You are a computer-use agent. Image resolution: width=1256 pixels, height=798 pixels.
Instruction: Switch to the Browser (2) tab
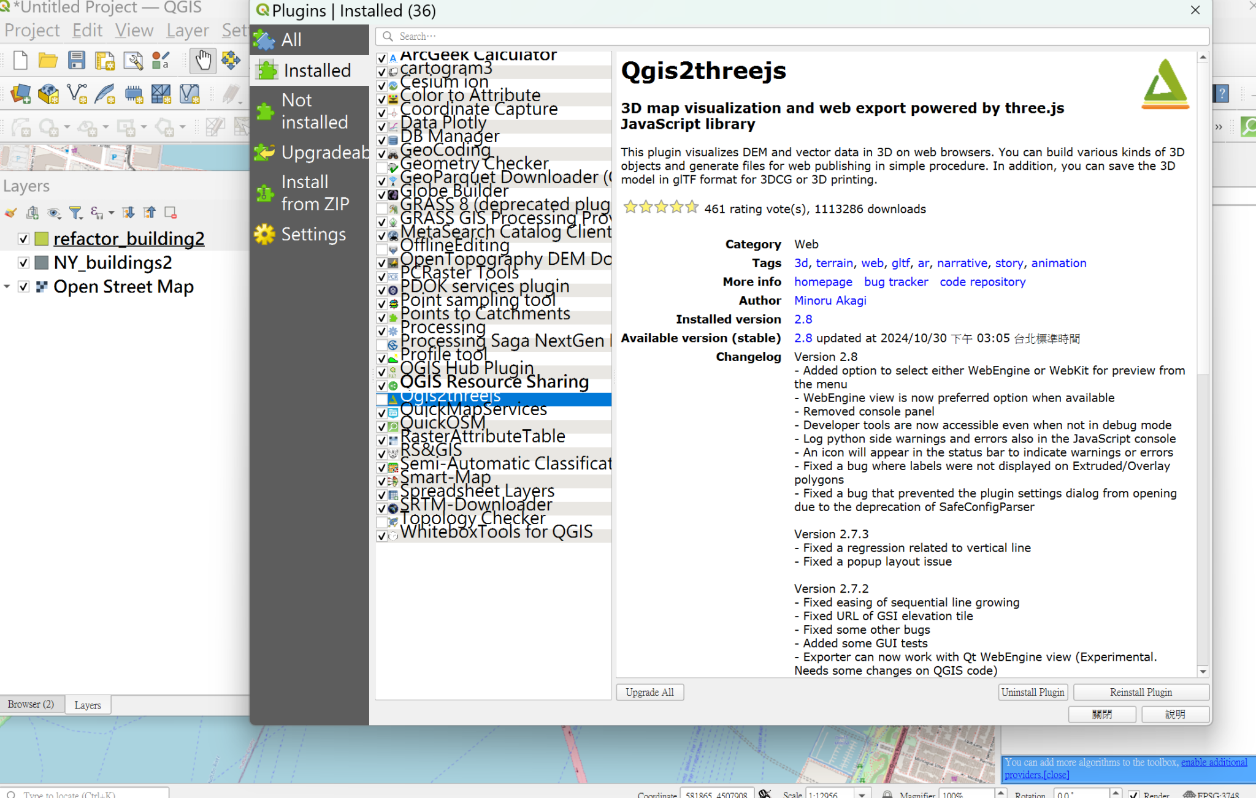click(x=32, y=704)
